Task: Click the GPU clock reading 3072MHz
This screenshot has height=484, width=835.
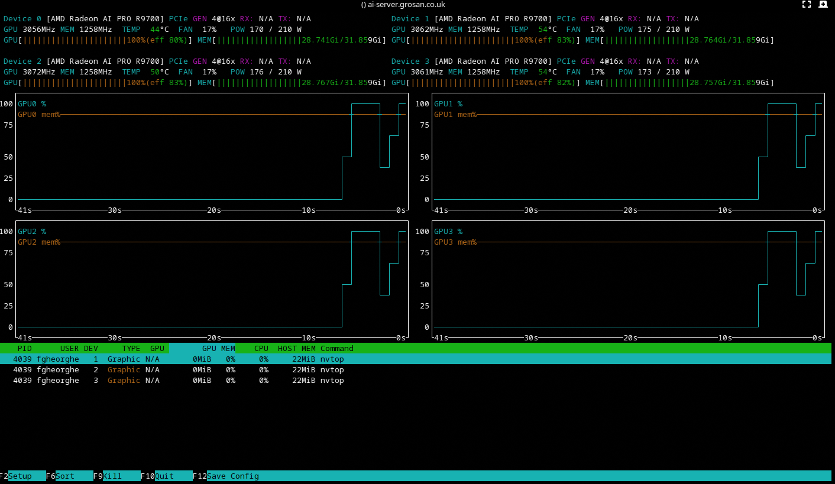Action: [x=39, y=72]
